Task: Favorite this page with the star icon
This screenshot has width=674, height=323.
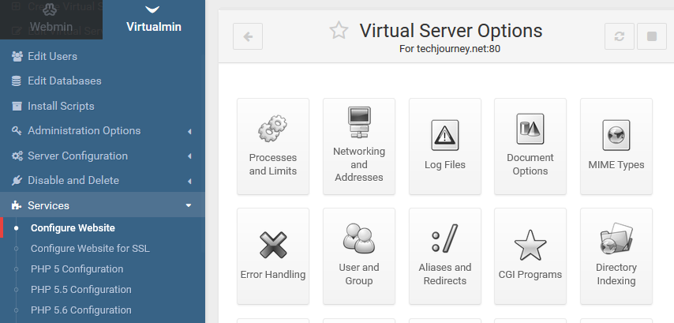Action: coord(339,31)
